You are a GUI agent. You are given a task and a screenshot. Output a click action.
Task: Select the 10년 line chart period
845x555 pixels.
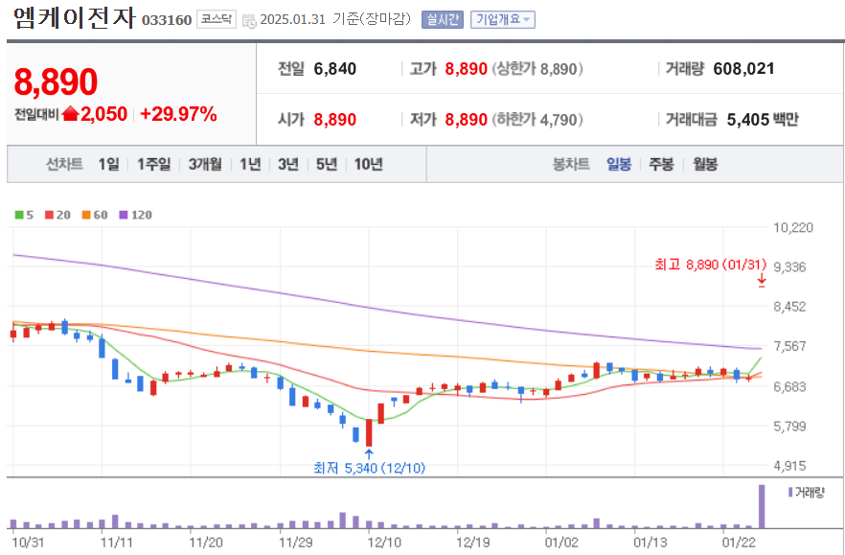[x=369, y=164]
